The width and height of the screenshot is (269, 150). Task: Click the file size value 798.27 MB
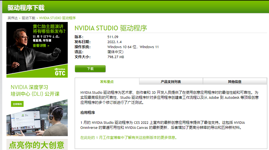(x=116, y=57)
